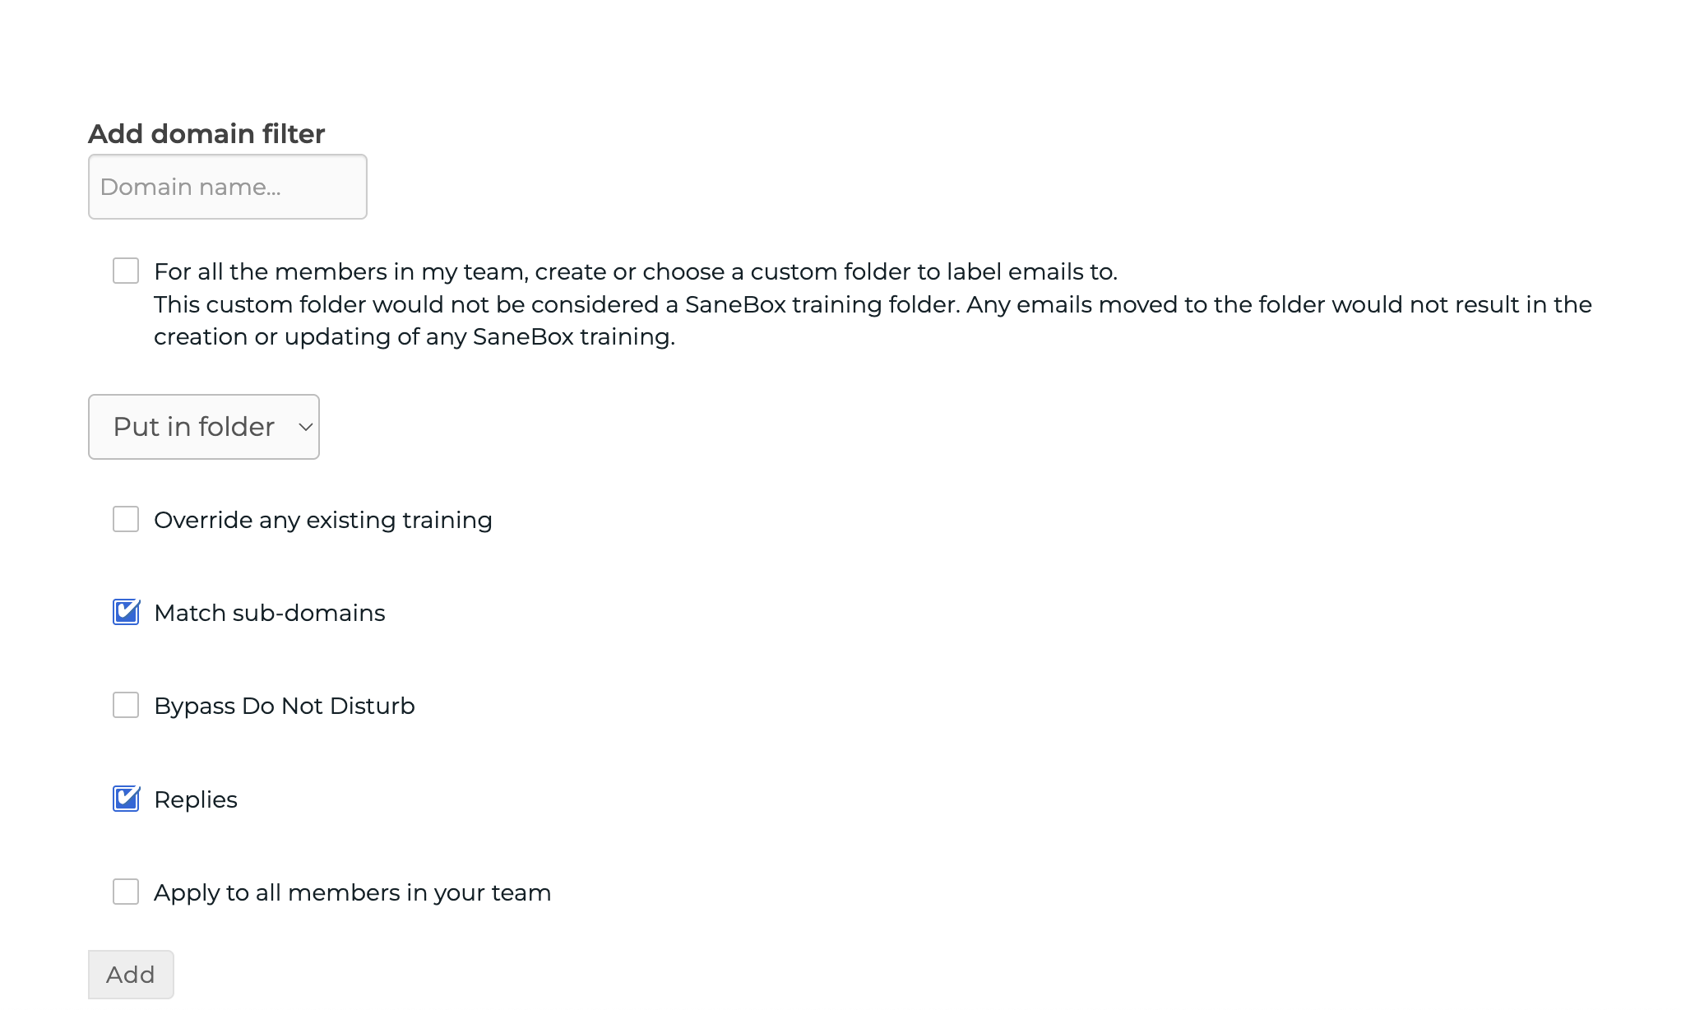This screenshot has width=1681, height=1010.
Task: Click the Add button
Action: pos(131,975)
